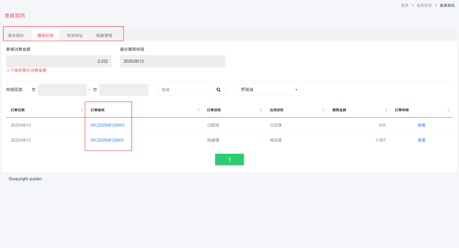
Task: Focus the 搜尋 input field
Action: pos(185,90)
